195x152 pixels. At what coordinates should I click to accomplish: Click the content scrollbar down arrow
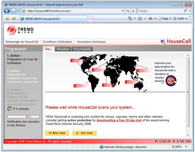click(x=188, y=135)
